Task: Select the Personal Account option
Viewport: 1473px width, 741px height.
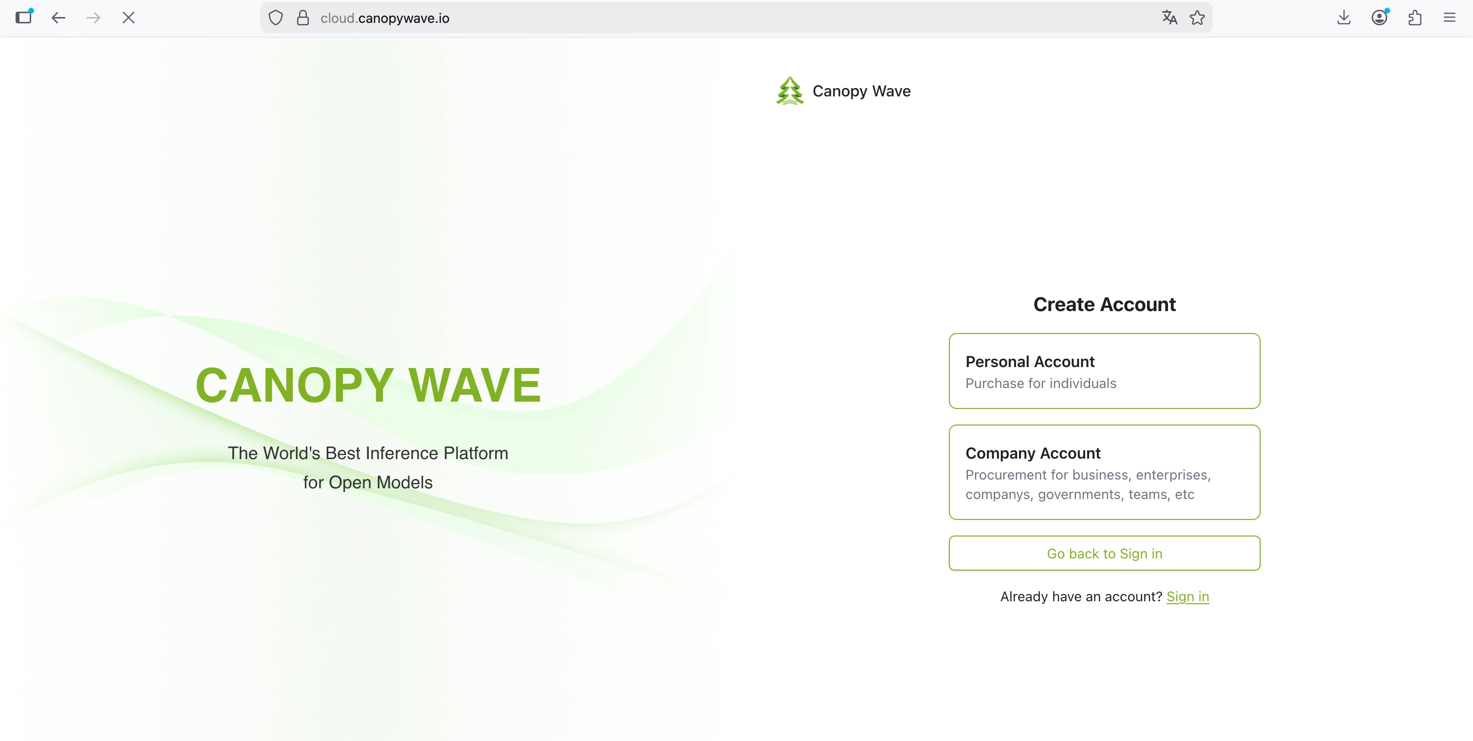Action: [x=1104, y=371]
